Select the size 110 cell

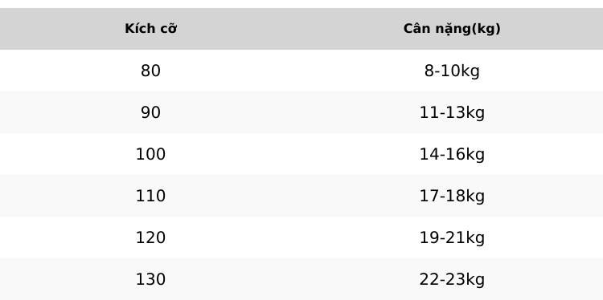[151, 196]
